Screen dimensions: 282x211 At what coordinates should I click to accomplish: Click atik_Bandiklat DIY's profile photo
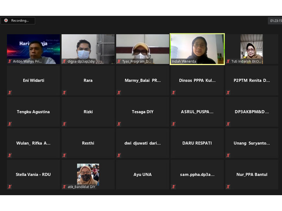(88, 174)
